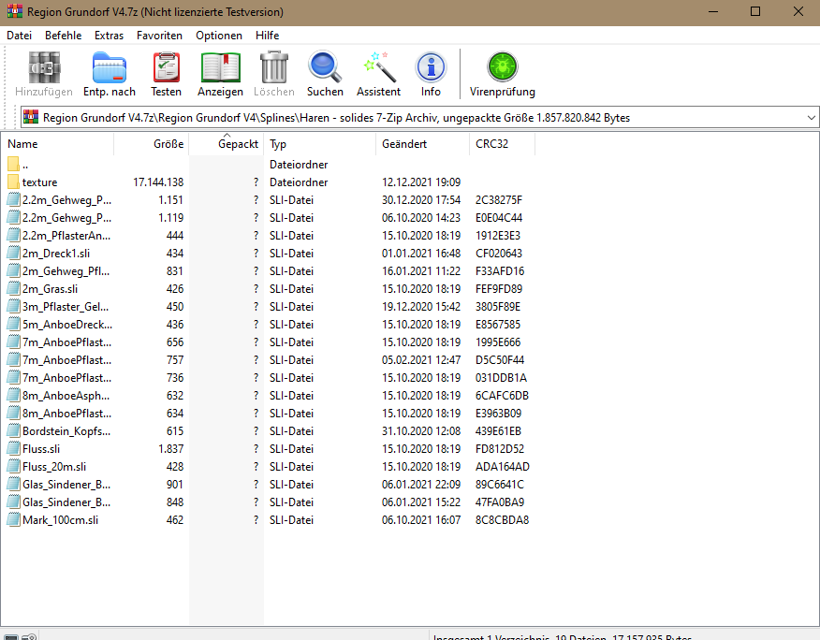The width and height of the screenshot is (820, 640).
Task: Click the Hinzufügen toolbar icon
Action: 44,68
